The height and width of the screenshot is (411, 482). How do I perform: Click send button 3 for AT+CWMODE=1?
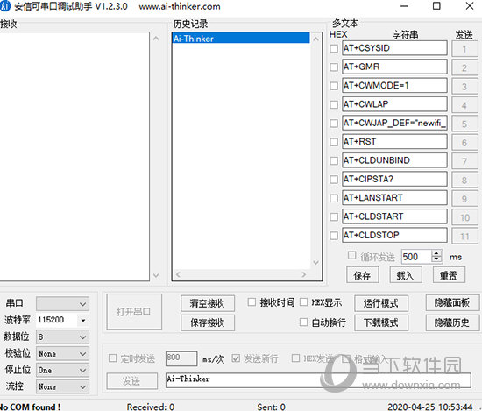[x=464, y=87]
